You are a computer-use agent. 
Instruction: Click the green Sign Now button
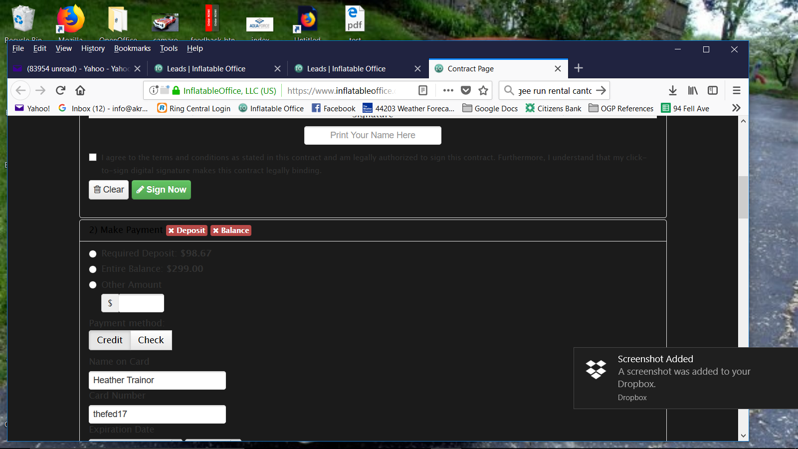(x=161, y=190)
